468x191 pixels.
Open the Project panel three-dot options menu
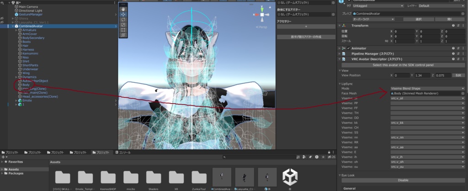coord(334,152)
